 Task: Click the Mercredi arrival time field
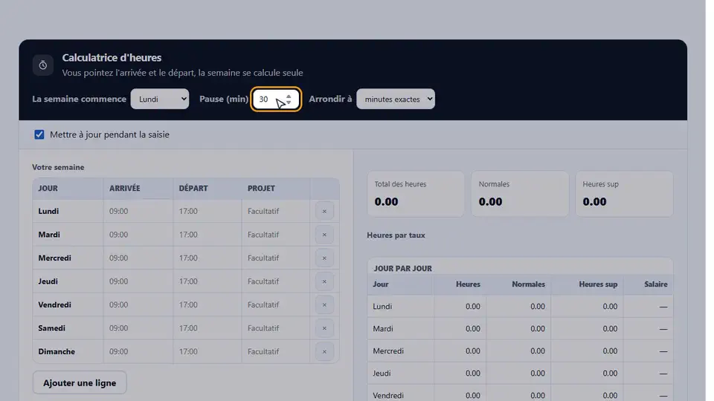pos(138,258)
